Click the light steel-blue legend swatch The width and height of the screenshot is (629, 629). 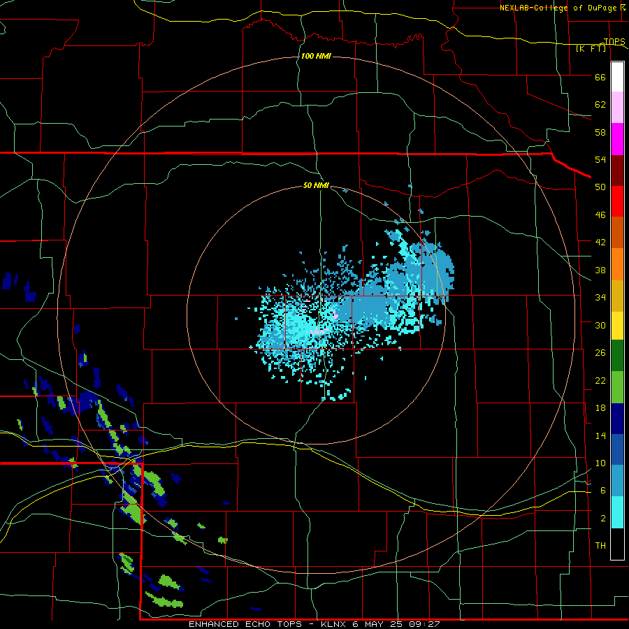617,481
